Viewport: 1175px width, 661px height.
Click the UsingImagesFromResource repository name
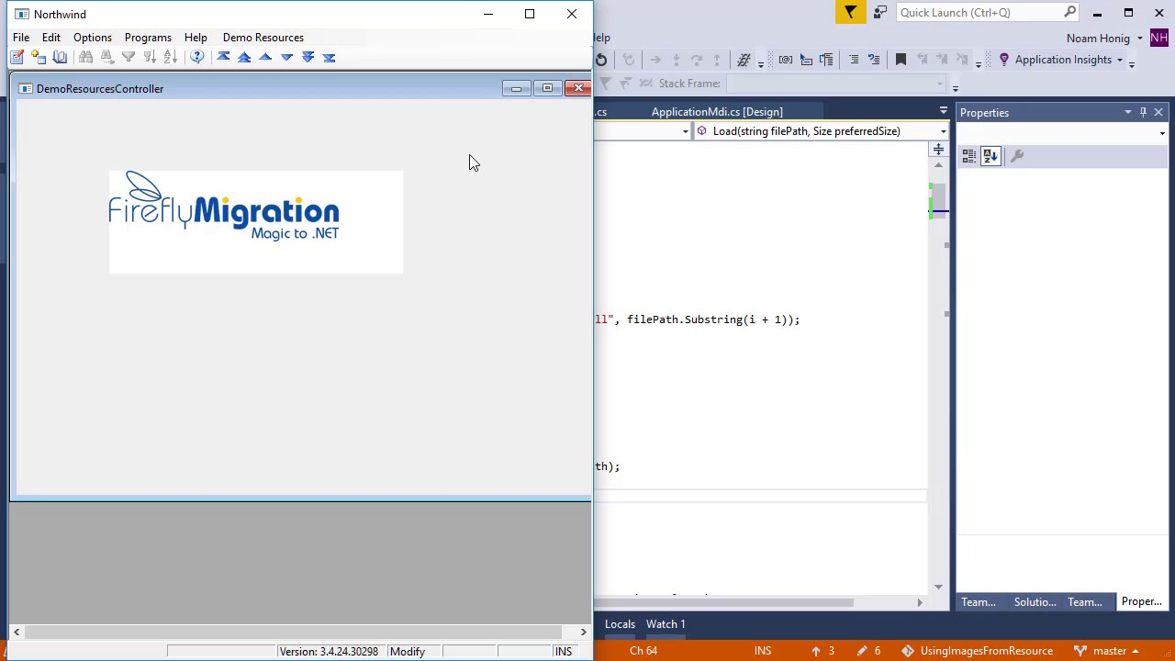click(x=986, y=652)
